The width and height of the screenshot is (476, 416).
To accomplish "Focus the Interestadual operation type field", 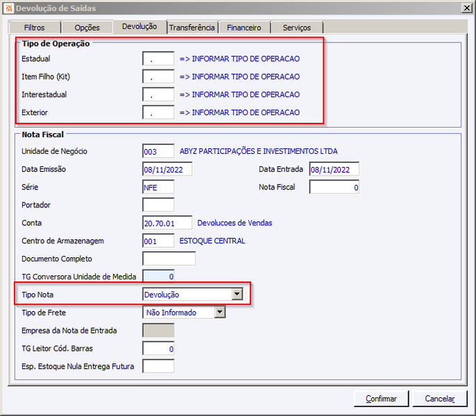I will click(158, 95).
